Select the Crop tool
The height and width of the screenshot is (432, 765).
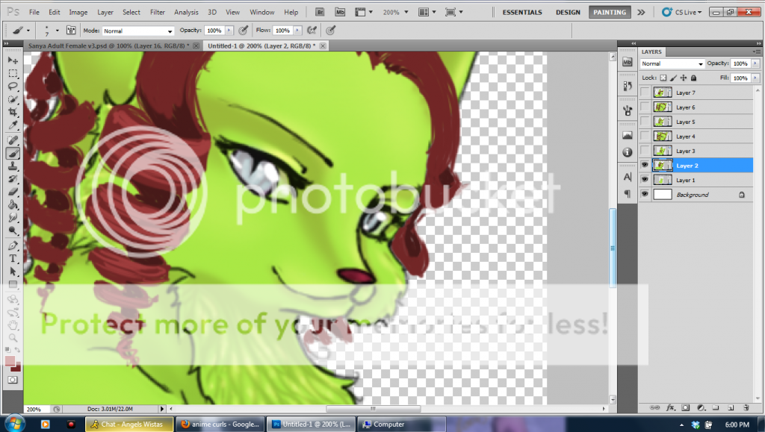pyautogui.click(x=13, y=112)
